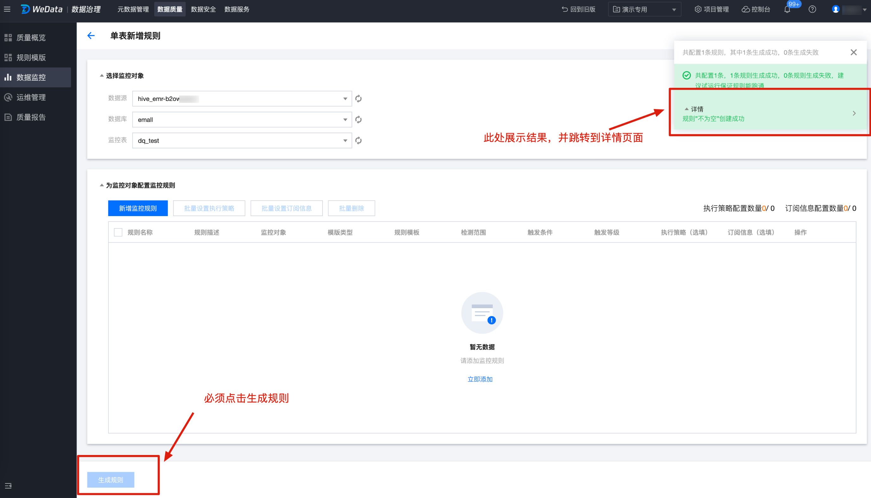Open the notification bell icon
The height and width of the screenshot is (498, 871).
tap(787, 9)
